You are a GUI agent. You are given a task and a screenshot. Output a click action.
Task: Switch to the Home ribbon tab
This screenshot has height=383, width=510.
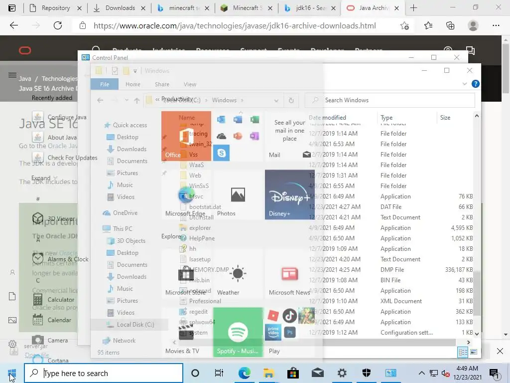[133, 84]
